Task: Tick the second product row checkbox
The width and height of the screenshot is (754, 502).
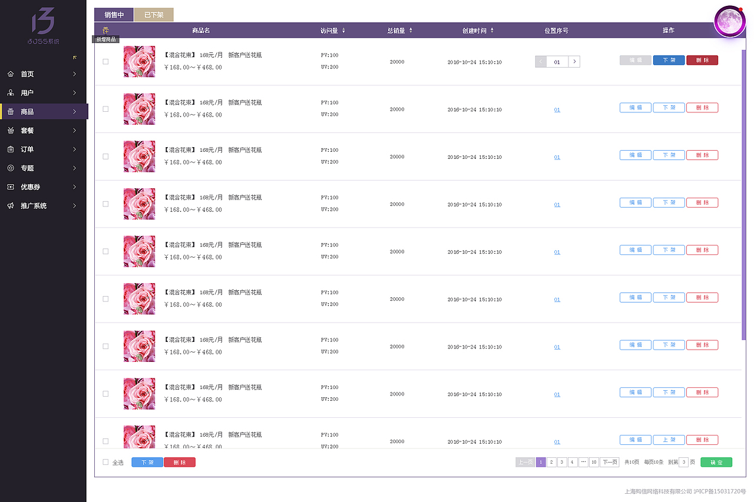Action: (x=106, y=109)
